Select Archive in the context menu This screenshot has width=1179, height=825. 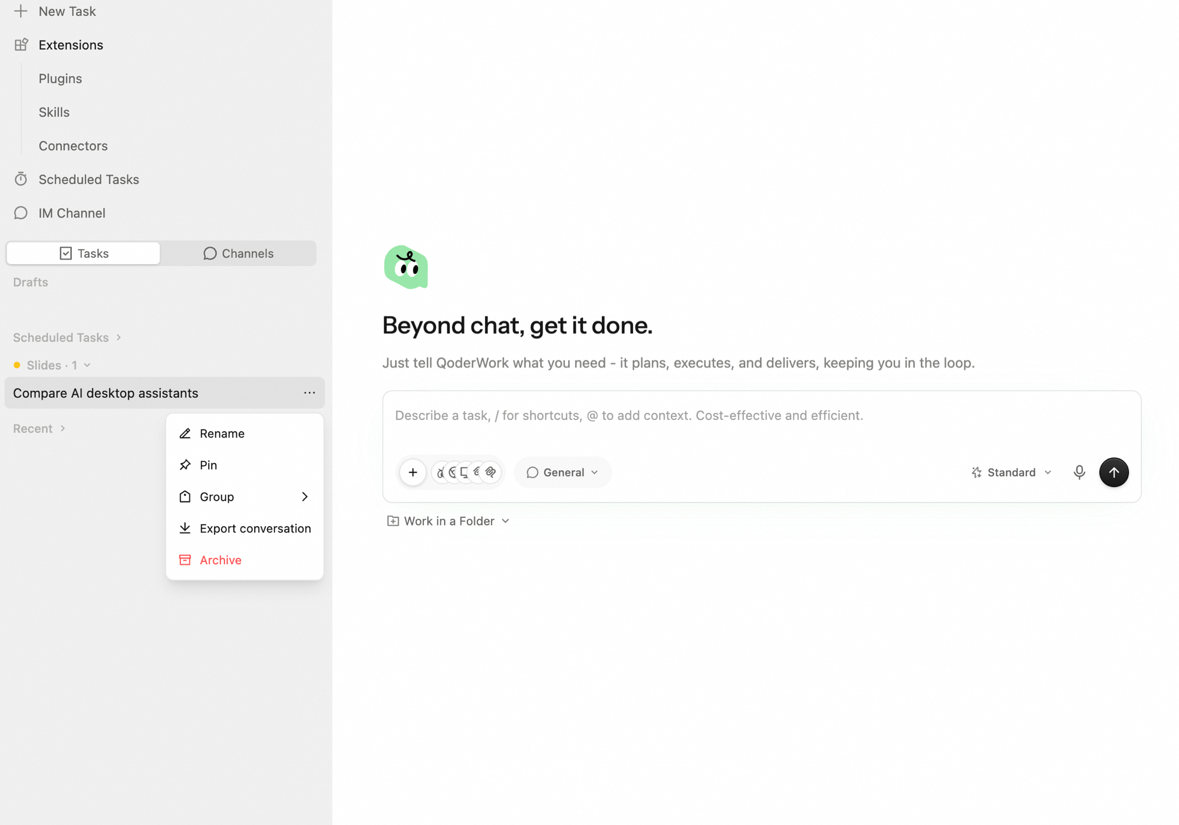coord(245,560)
